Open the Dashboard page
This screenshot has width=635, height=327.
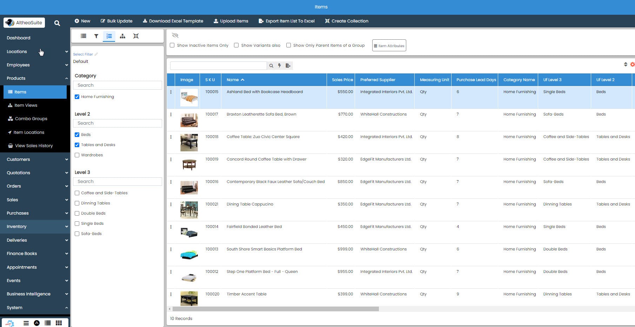[19, 38]
